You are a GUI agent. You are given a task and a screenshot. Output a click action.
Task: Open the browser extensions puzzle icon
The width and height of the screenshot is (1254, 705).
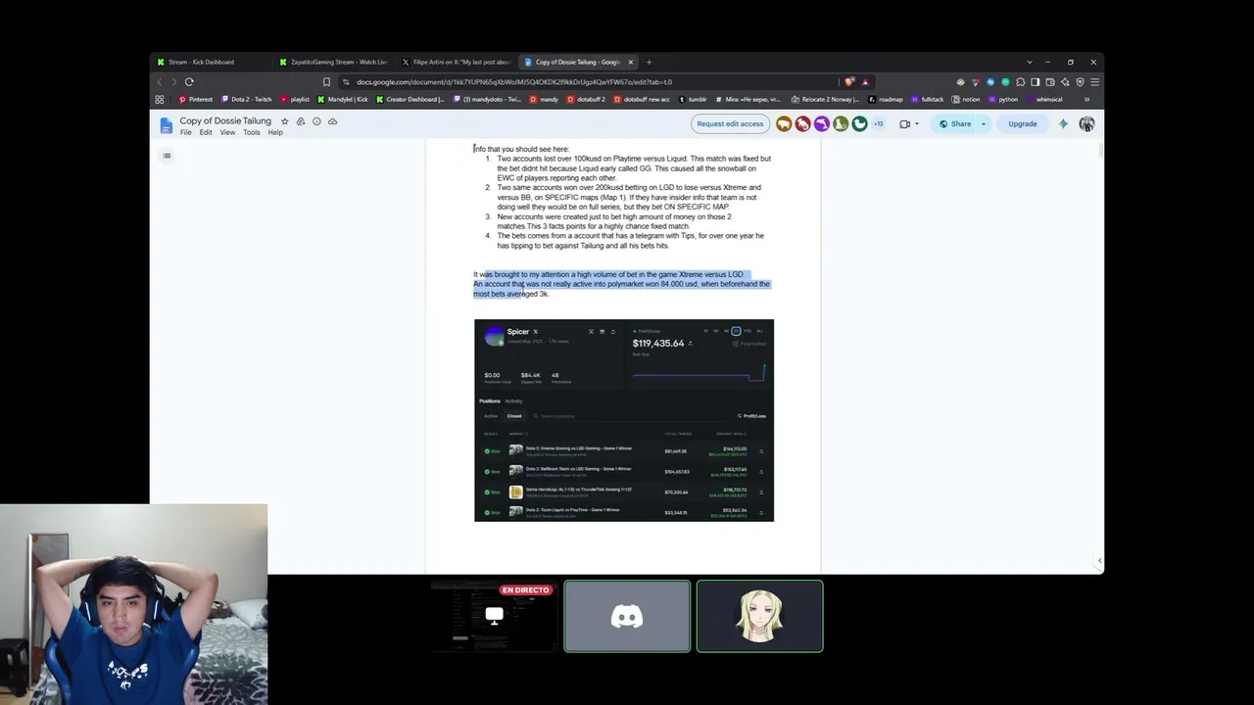pyautogui.click(x=1021, y=82)
